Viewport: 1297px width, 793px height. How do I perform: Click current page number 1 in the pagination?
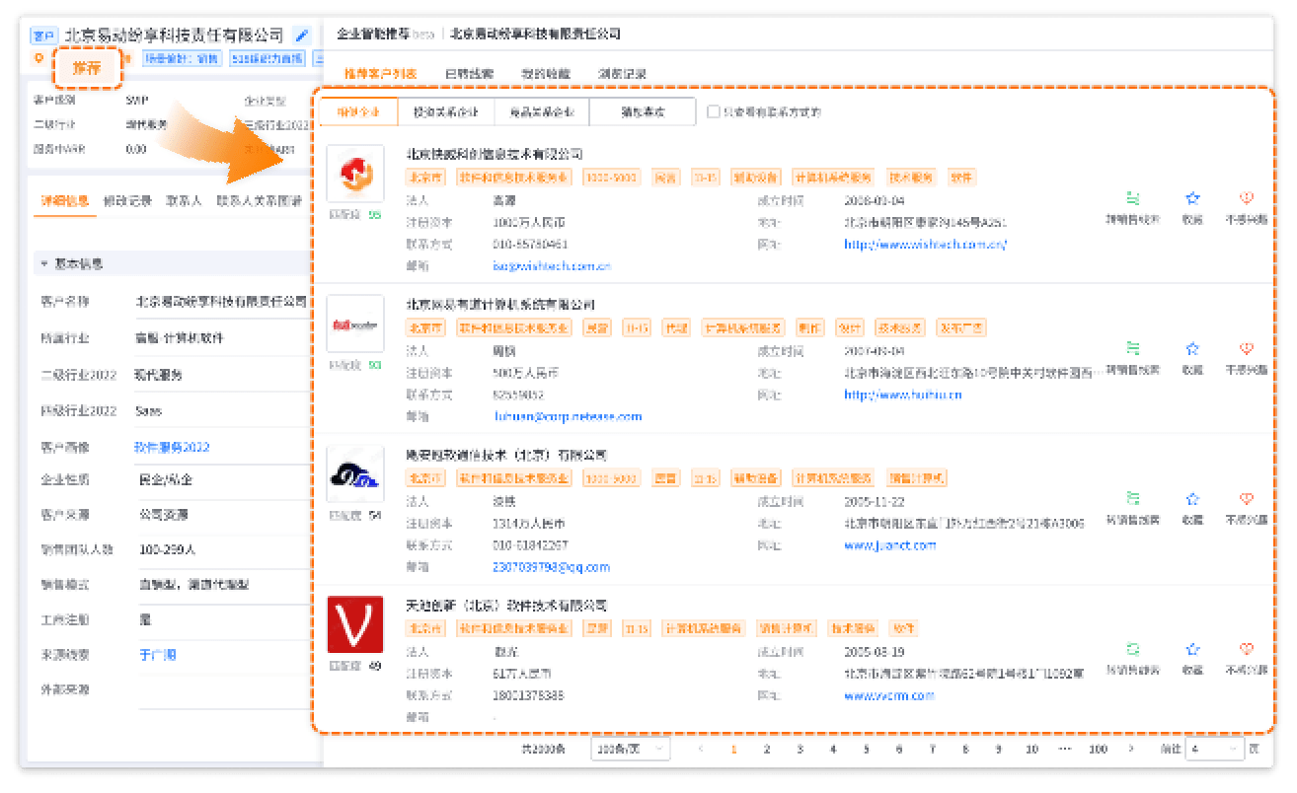point(733,750)
